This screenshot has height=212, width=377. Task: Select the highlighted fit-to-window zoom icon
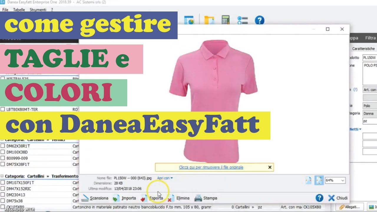(319, 180)
